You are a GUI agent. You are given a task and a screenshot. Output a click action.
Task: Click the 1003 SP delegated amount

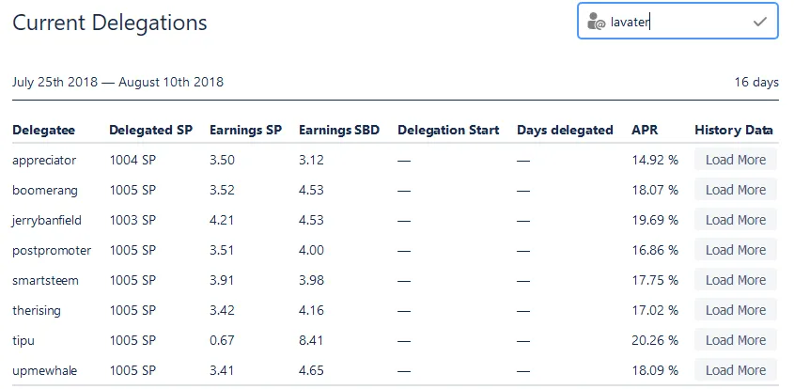132,220
